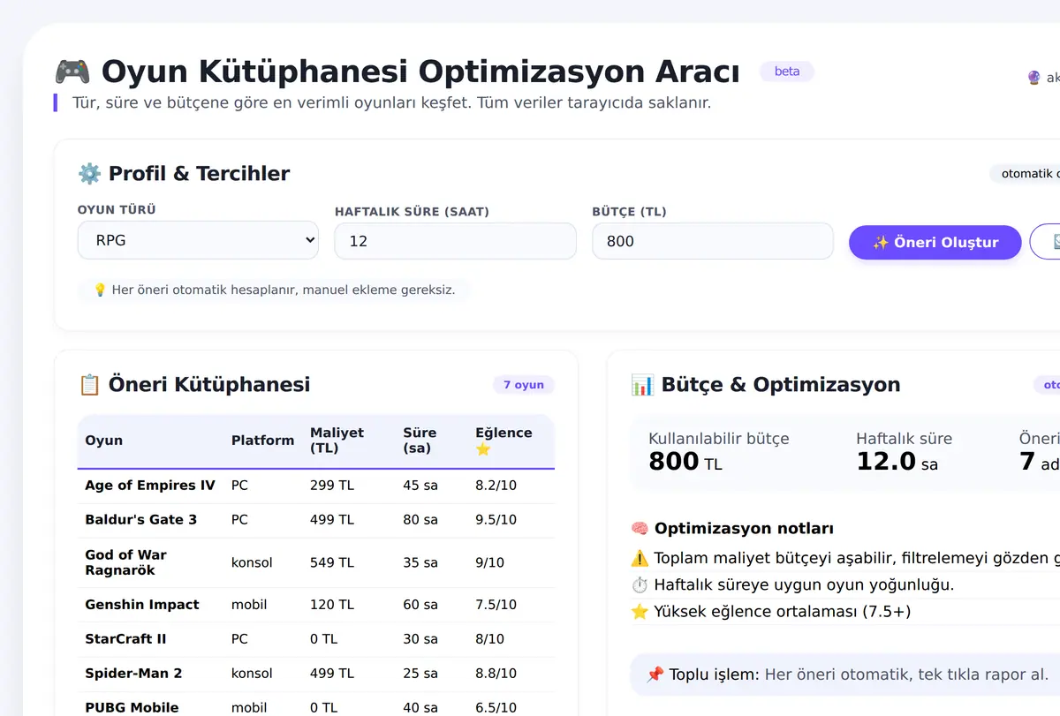Viewport: 1060px width, 716px height.
Task: Click the Haftalık süre 12.0 sa value
Action: click(897, 461)
